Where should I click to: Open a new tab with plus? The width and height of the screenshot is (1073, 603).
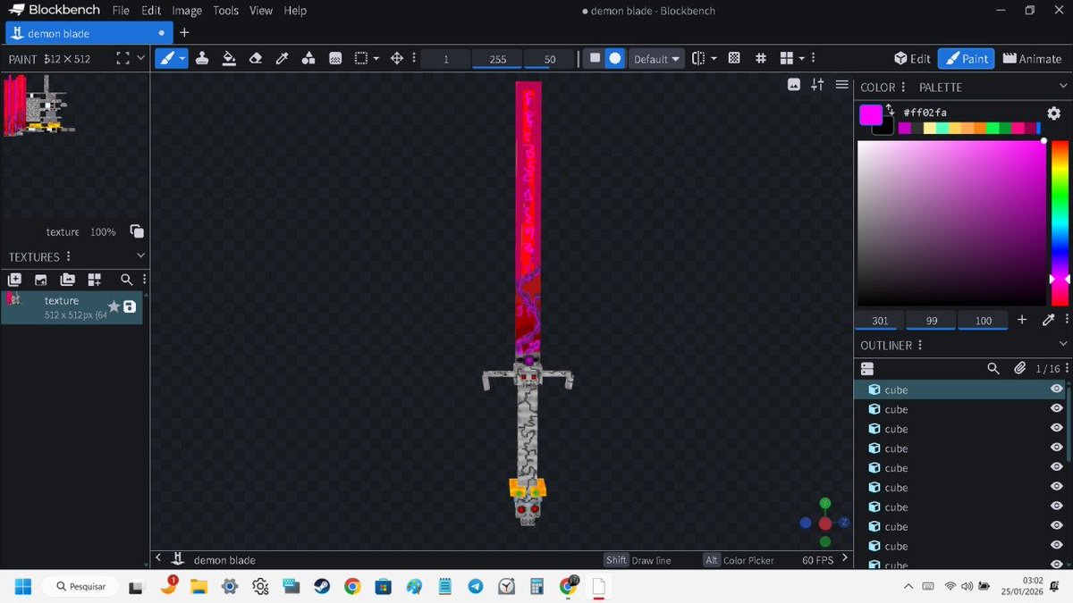click(184, 33)
